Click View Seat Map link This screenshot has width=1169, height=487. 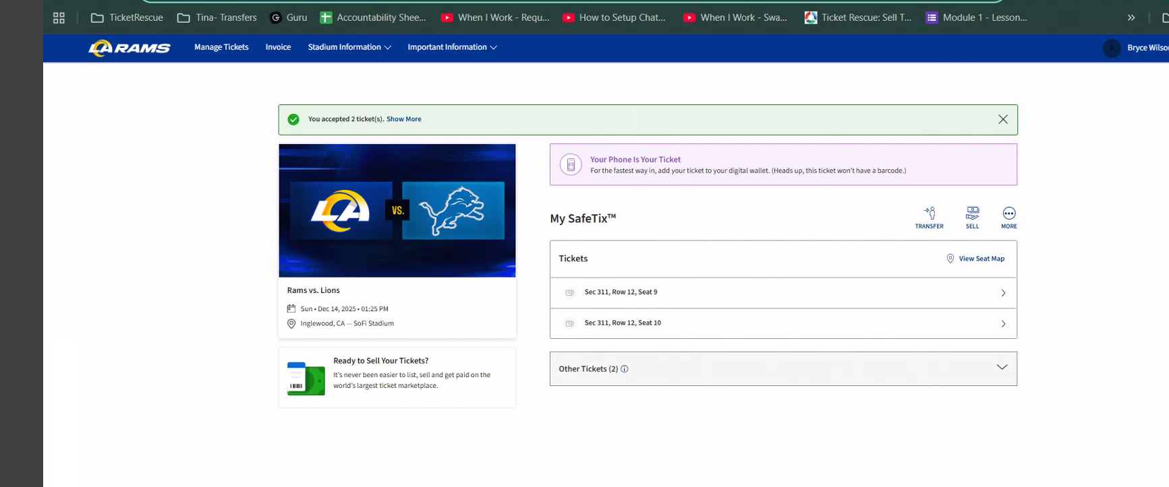981,259
